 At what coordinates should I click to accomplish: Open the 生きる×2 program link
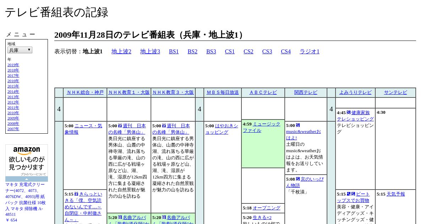tap(262, 218)
